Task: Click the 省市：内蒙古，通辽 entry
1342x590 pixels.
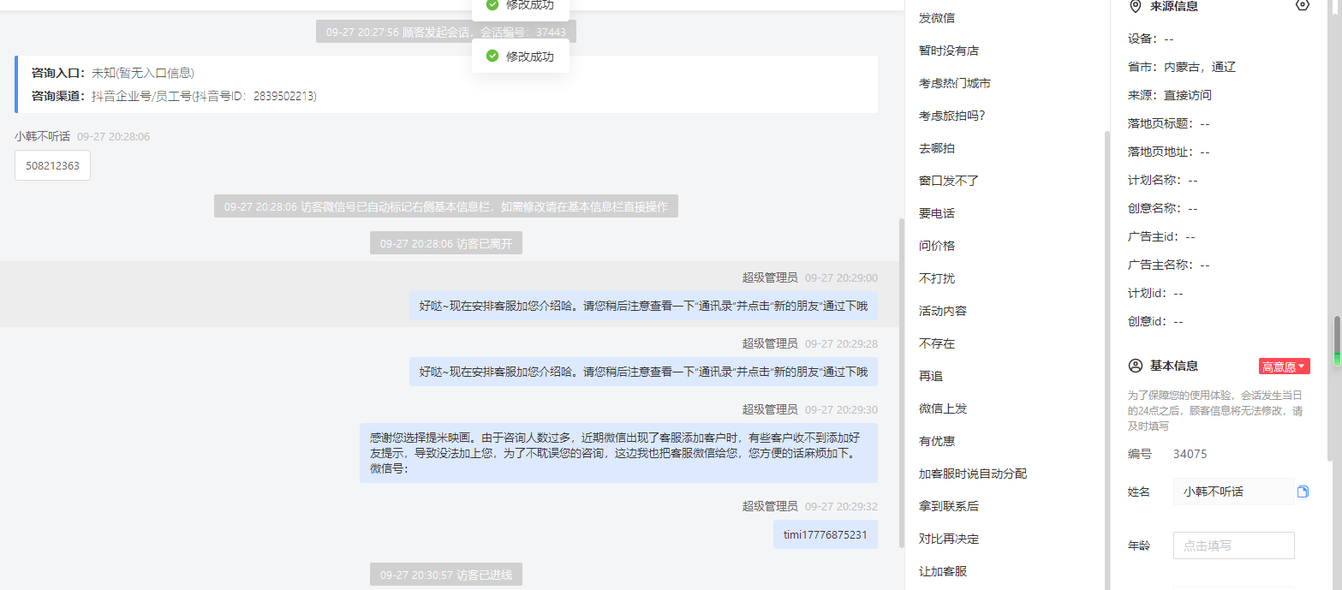Action: pyautogui.click(x=1182, y=67)
